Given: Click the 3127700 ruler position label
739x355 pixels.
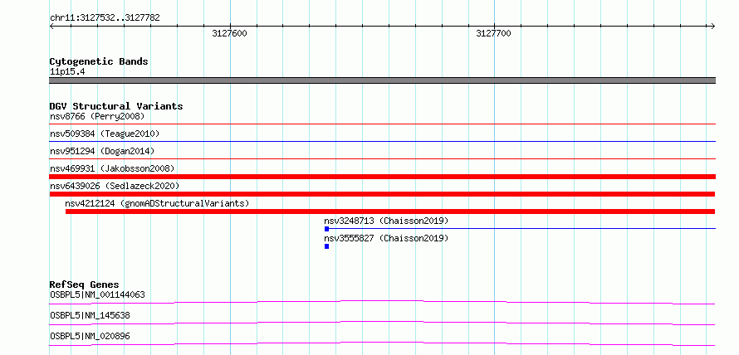Looking at the screenshot, I should tap(493, 33).
